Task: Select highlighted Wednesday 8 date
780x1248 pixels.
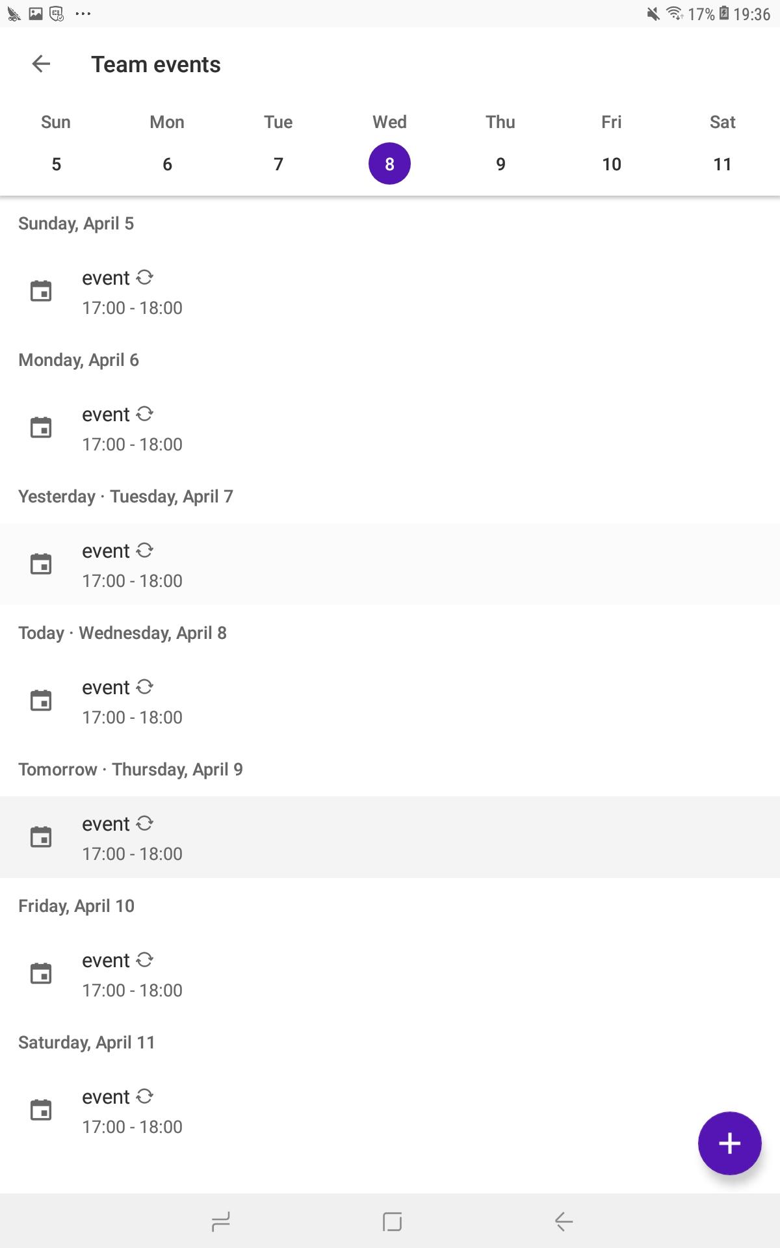Action: 389,164
